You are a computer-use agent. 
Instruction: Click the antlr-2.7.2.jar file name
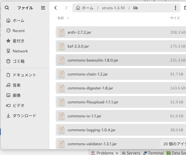(79, 32)
